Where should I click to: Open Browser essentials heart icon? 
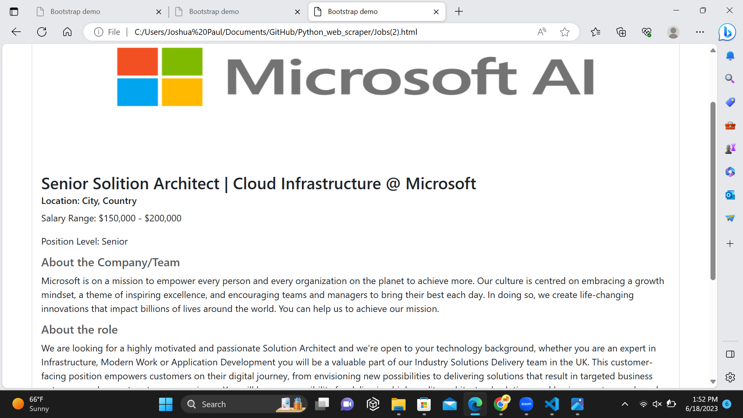647,32
